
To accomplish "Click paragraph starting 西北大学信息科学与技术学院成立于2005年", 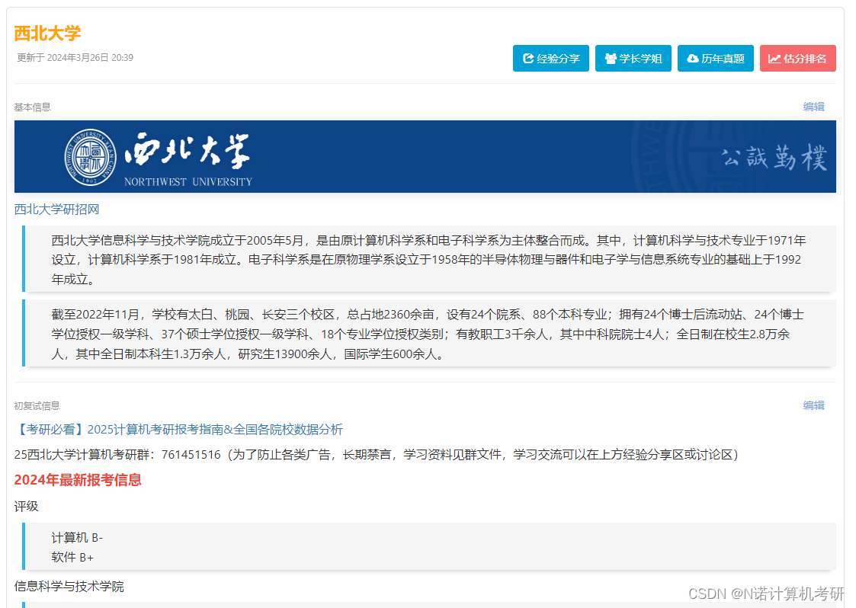I will click(x=429, y=260).
